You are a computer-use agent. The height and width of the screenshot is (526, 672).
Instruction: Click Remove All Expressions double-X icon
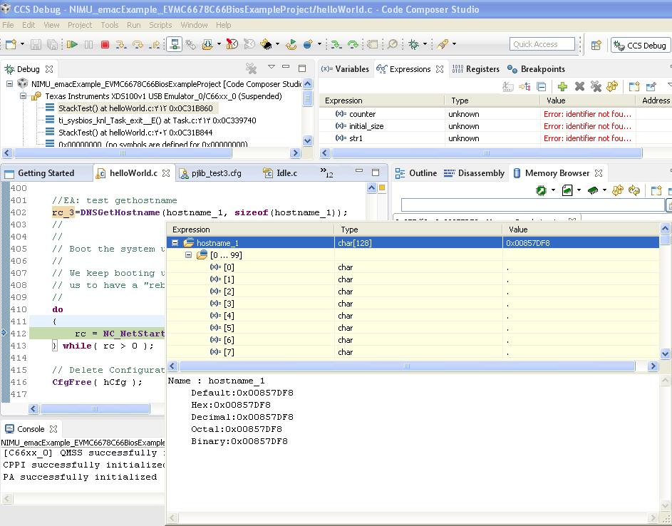(596, 86)
